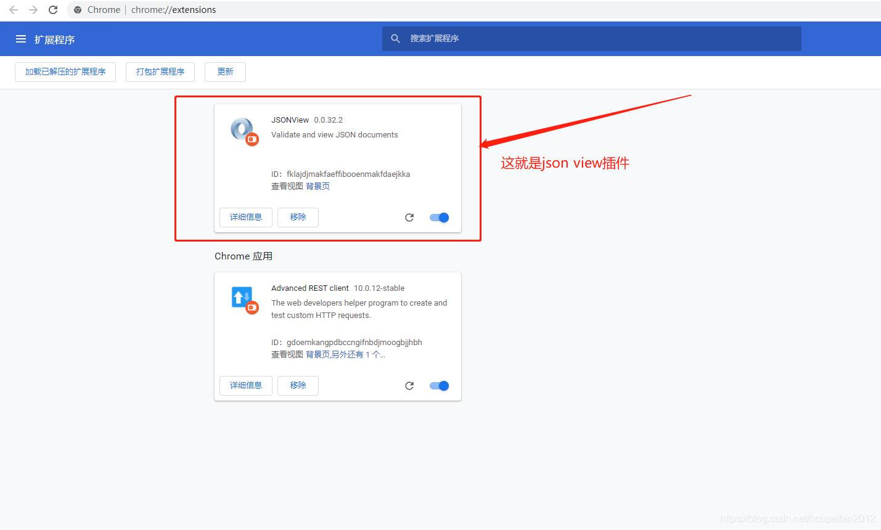Open the hamburger menu next to 扩展程序
This screenshot has width=881, height=530.
coord(21,39)
